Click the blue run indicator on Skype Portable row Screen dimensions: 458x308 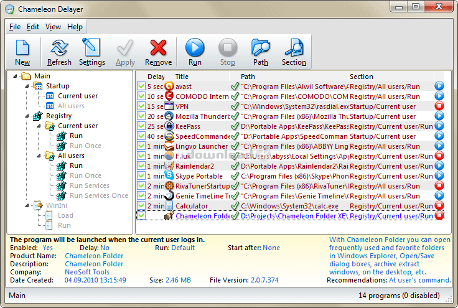tap(439, 175)
